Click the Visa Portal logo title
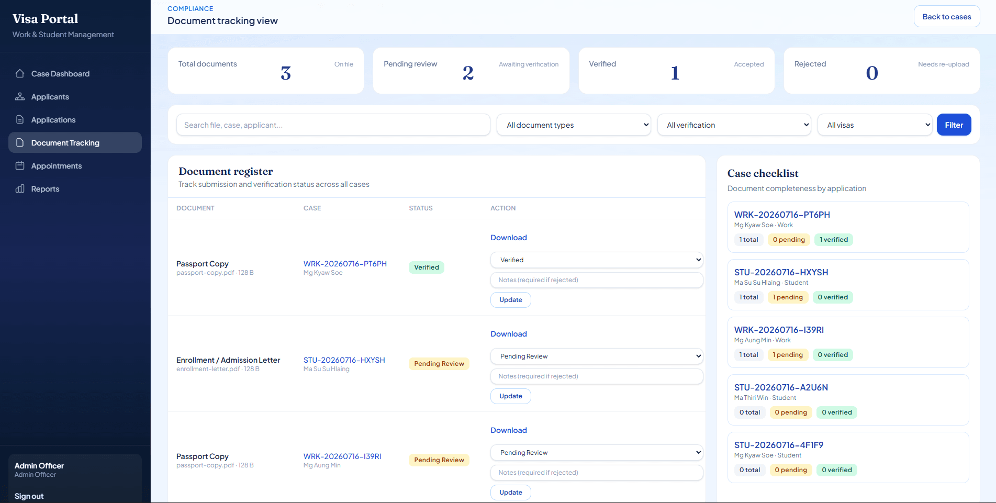The height and width of the screenshot is (503, 996). click(45, 19)
